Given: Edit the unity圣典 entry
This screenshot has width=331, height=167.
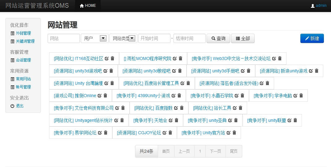Looking at the screenshot, I should [x=230, y=120].
